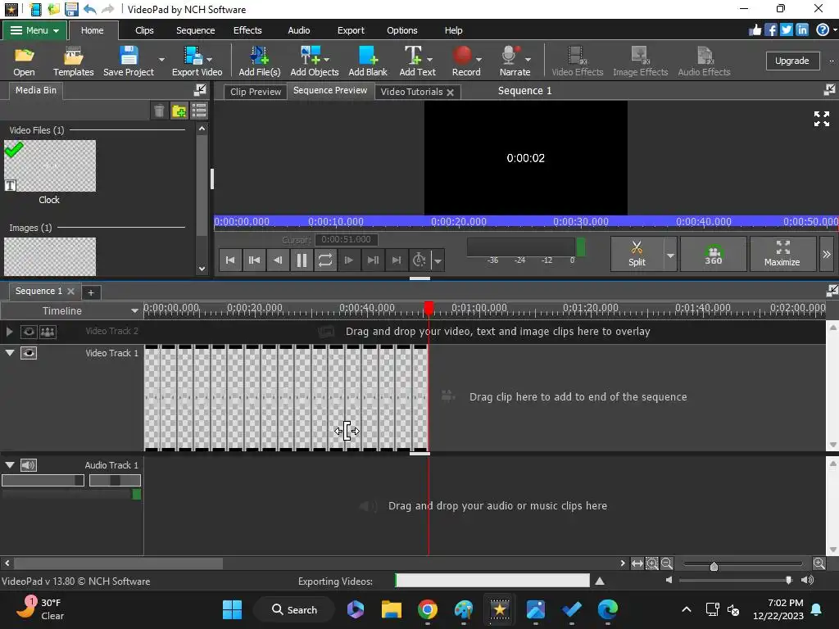Switch to the Clips ribbon tab
Image resolution: width=839 pixels, height=629 pixels.
(x=144, y=30)
